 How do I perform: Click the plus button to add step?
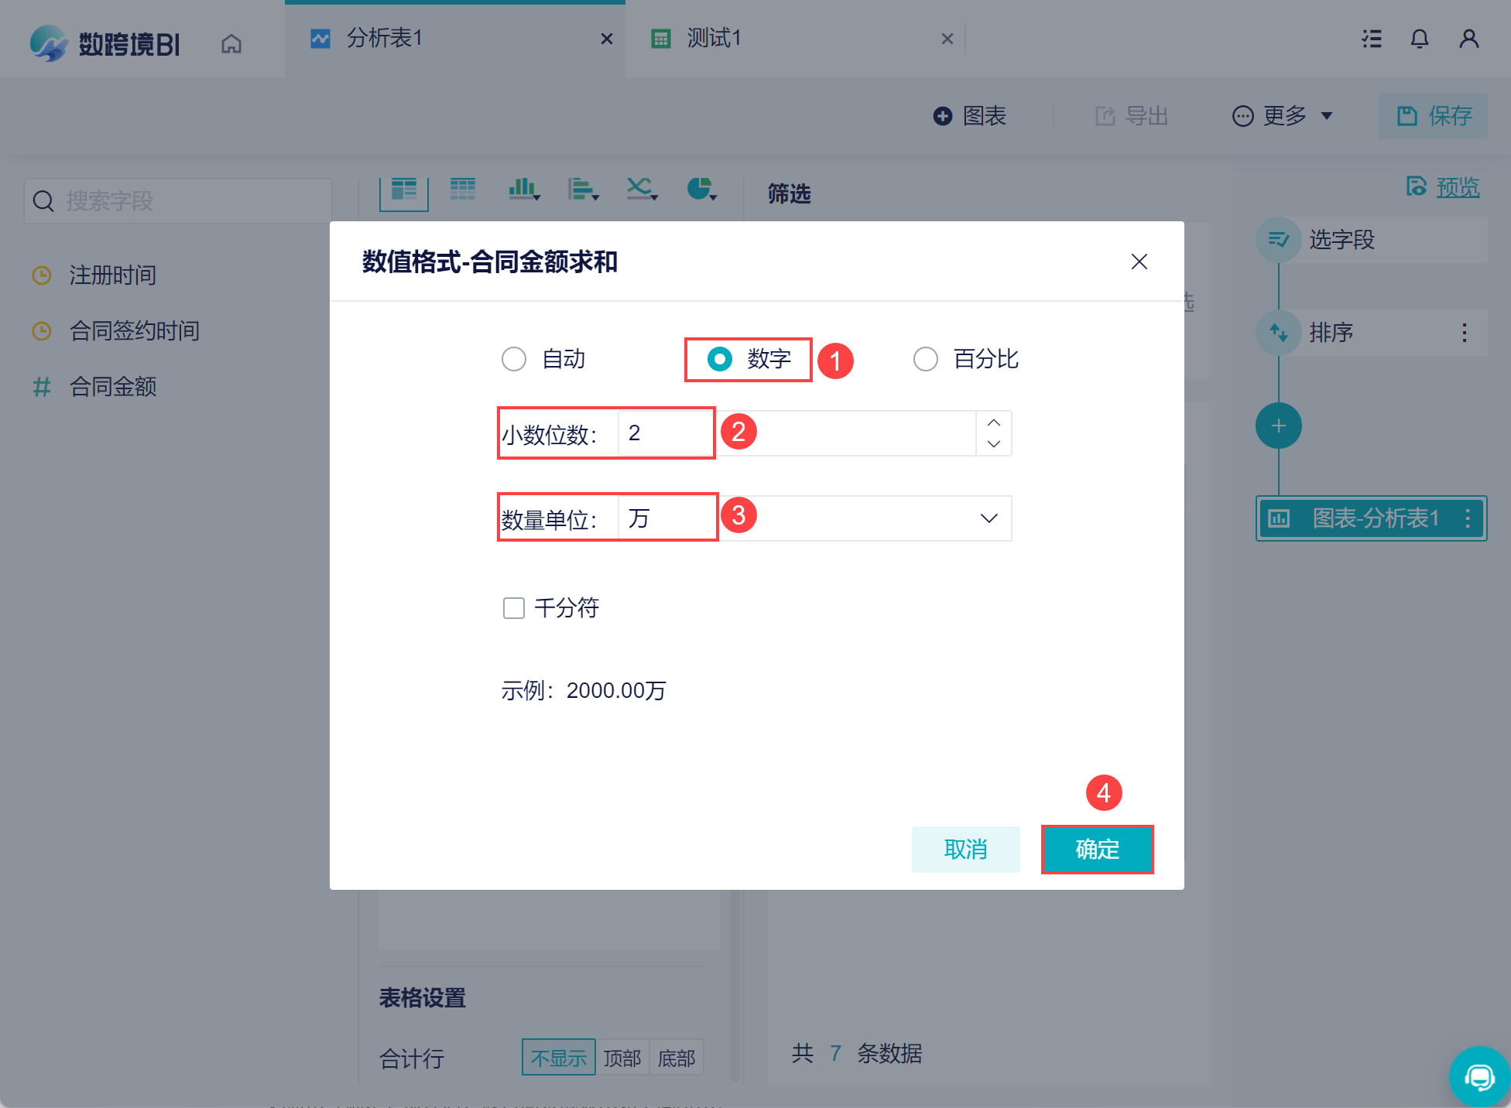[x=1278, y=426]
